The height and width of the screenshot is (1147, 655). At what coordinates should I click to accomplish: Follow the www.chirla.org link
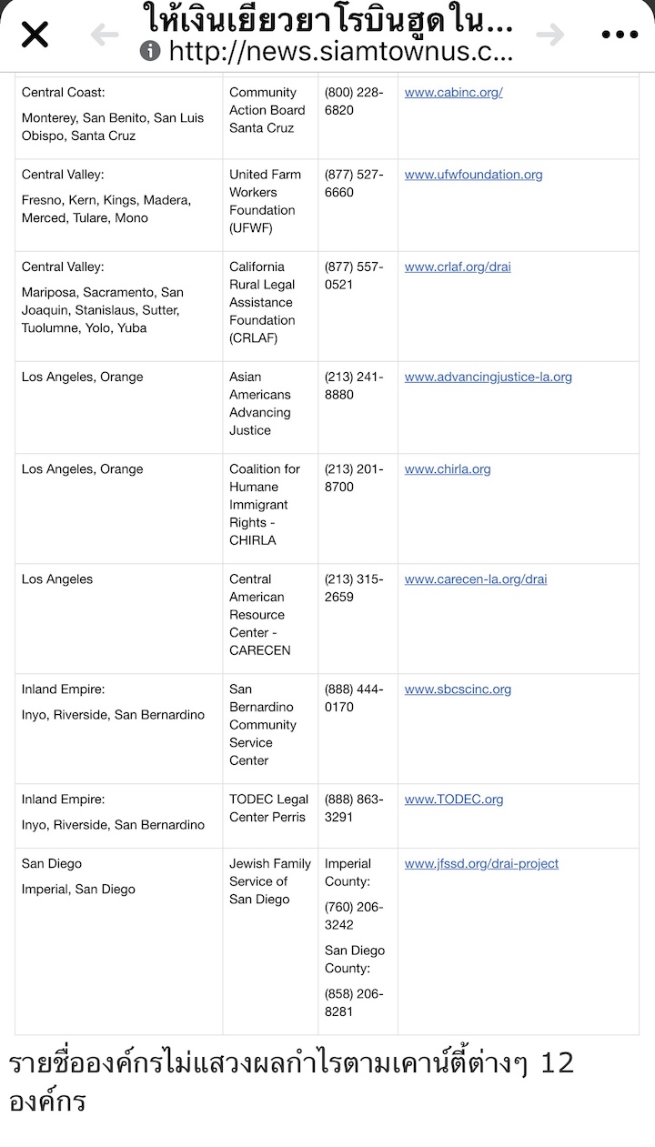coord(448,469)
